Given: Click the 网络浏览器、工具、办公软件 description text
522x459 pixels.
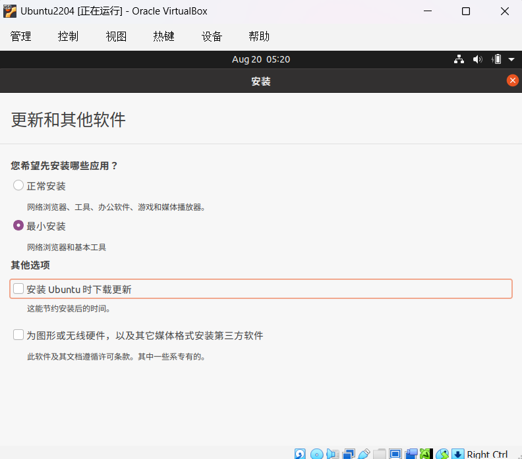Looking at the screenshot, I should (x=117, y=207).
